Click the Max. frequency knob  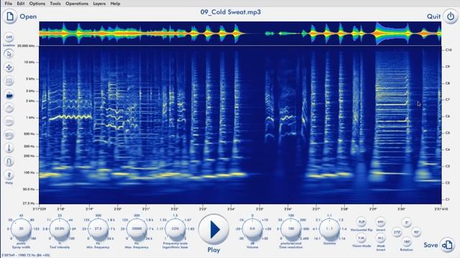pyautogui.click(x=137, y=229)
